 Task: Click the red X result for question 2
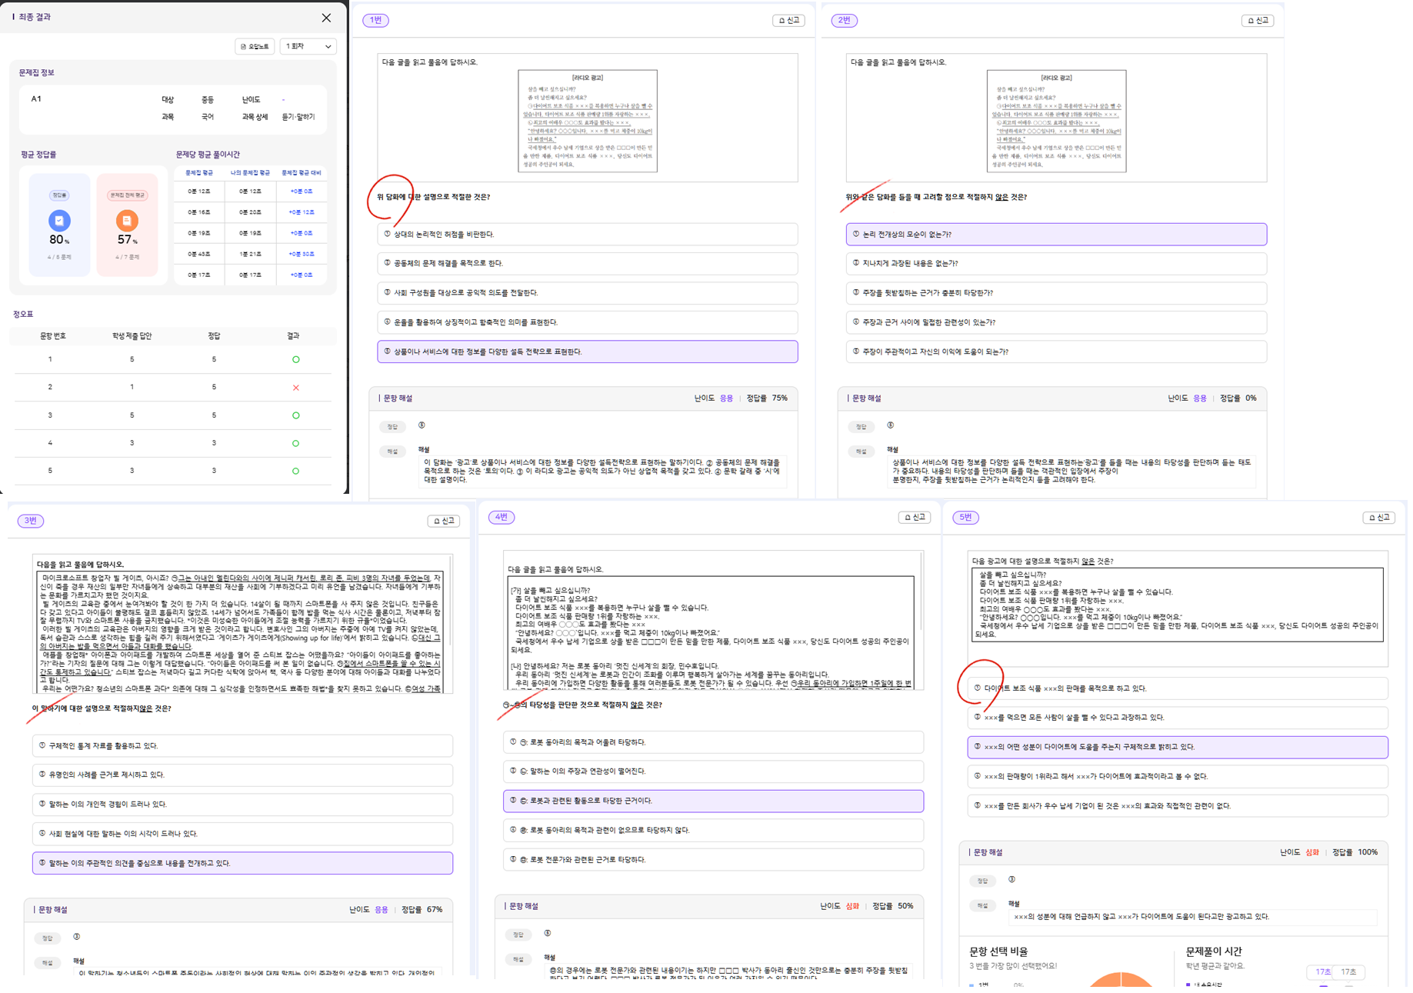(x=295, y=388)
